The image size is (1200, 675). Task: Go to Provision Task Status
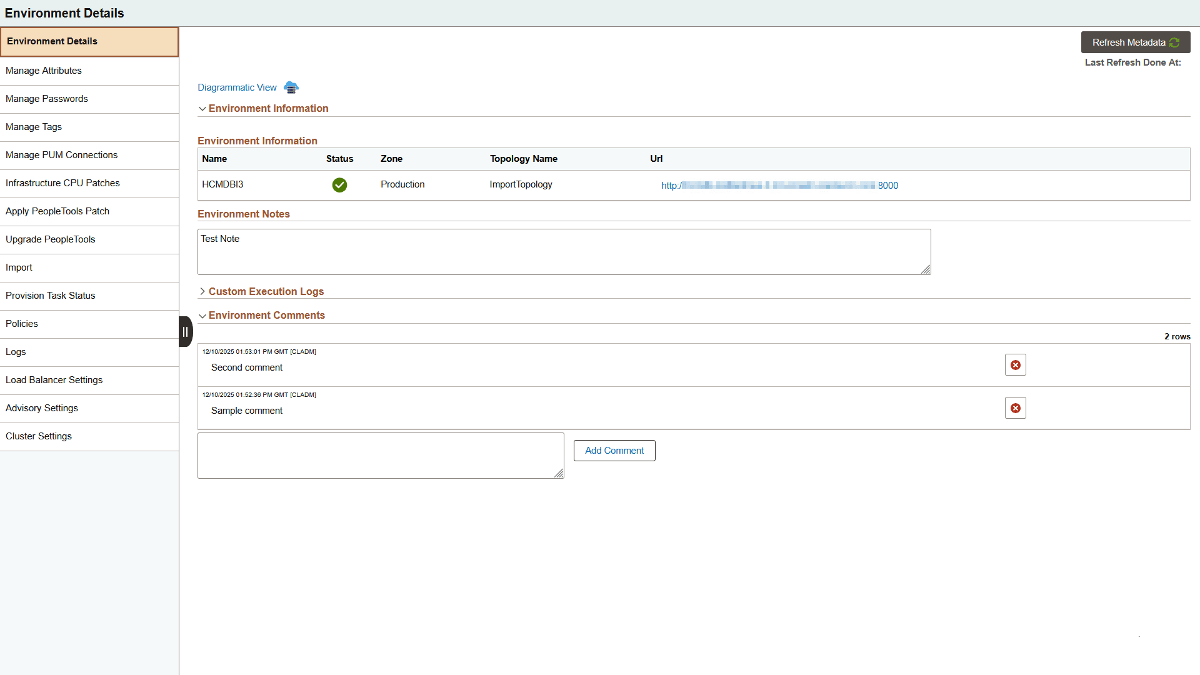[51, 296]
